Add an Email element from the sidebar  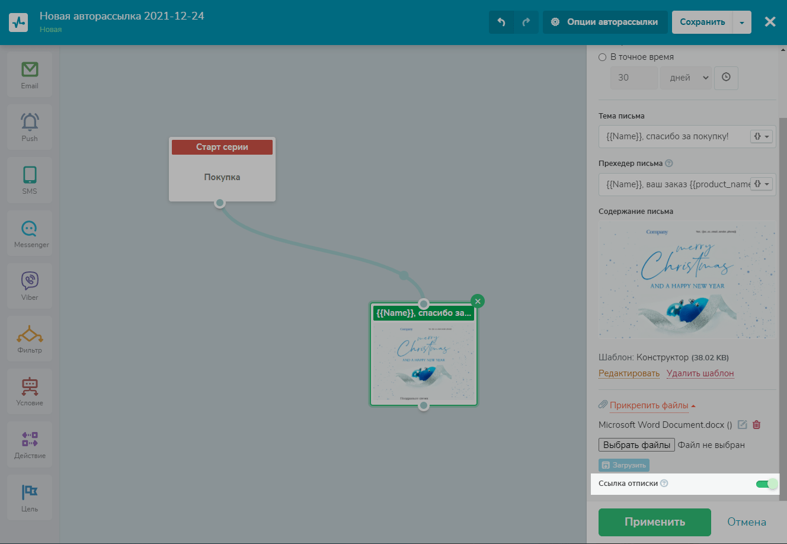tap(30, 75)
